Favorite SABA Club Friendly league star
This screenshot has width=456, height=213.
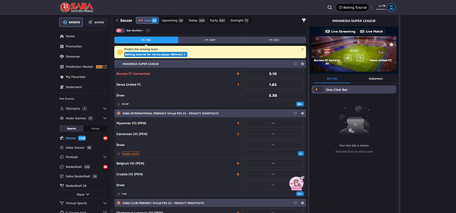(303, 203)
